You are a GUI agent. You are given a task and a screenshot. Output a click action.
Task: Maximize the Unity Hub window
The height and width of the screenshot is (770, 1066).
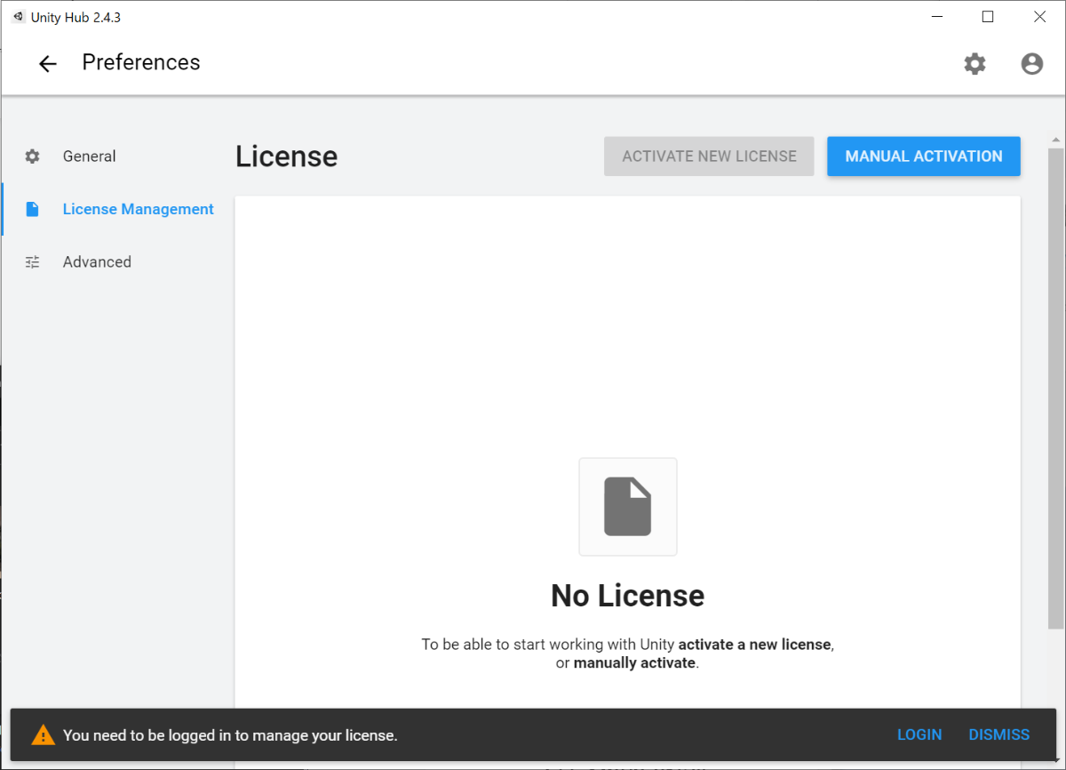coord(987,17)
